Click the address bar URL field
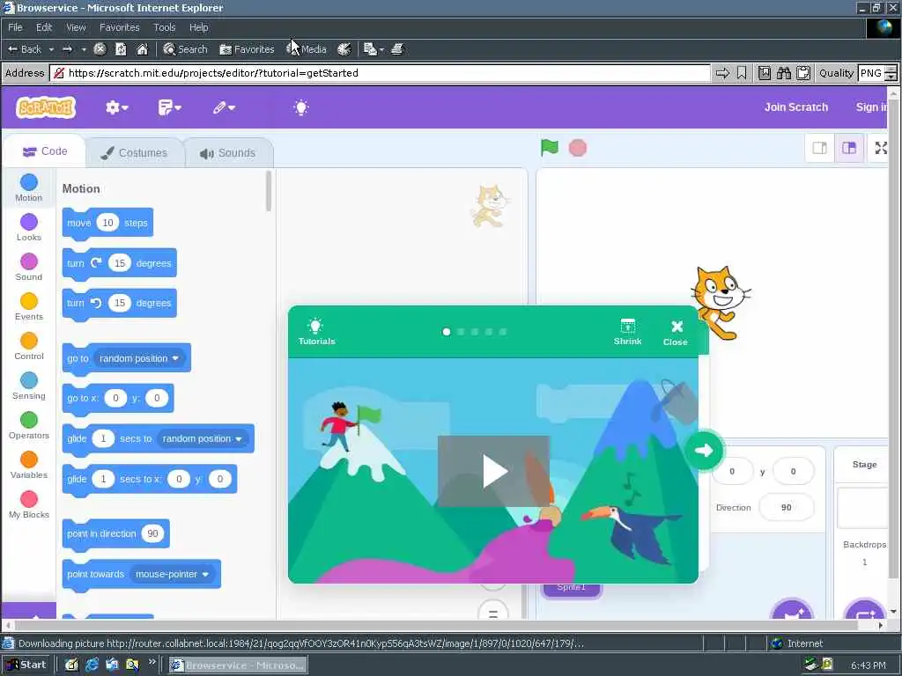The image size is (902, 676). [380, 73]
